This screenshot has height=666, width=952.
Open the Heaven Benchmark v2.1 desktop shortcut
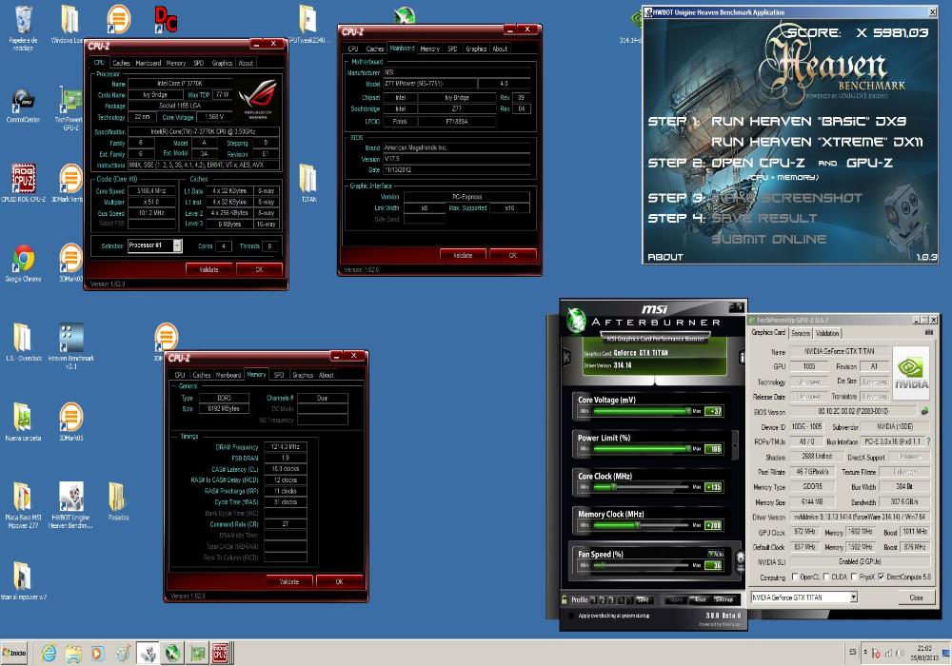click(x=71, y=345)
